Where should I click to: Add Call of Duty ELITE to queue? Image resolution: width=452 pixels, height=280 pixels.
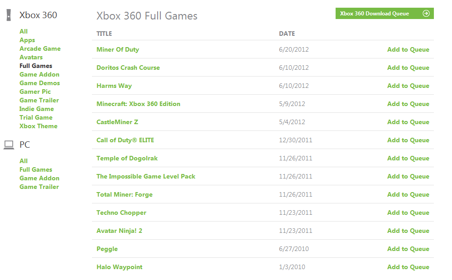coord(408,140)
